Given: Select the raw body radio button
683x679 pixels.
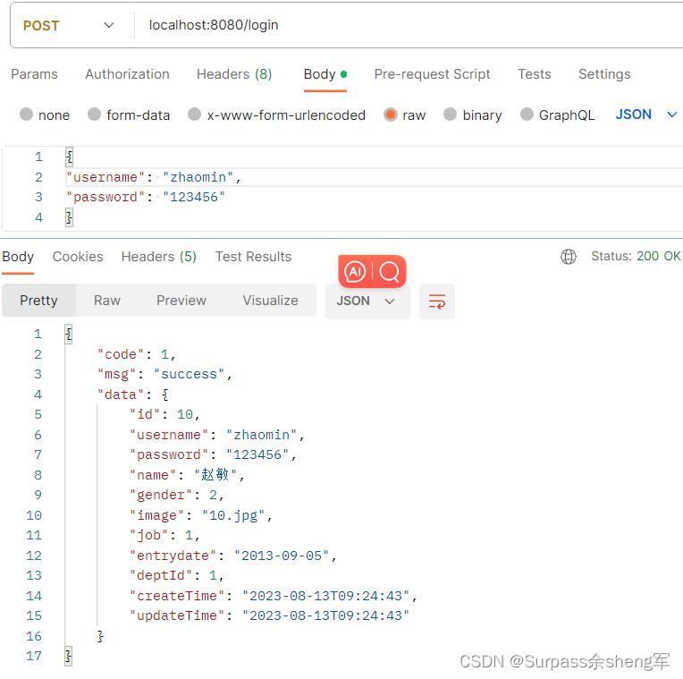Looking at the screenshot, I should 391,115.
